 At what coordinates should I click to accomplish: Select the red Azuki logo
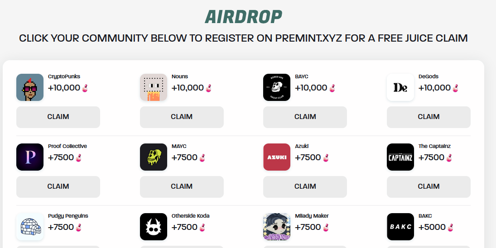(x=277, y=157)
